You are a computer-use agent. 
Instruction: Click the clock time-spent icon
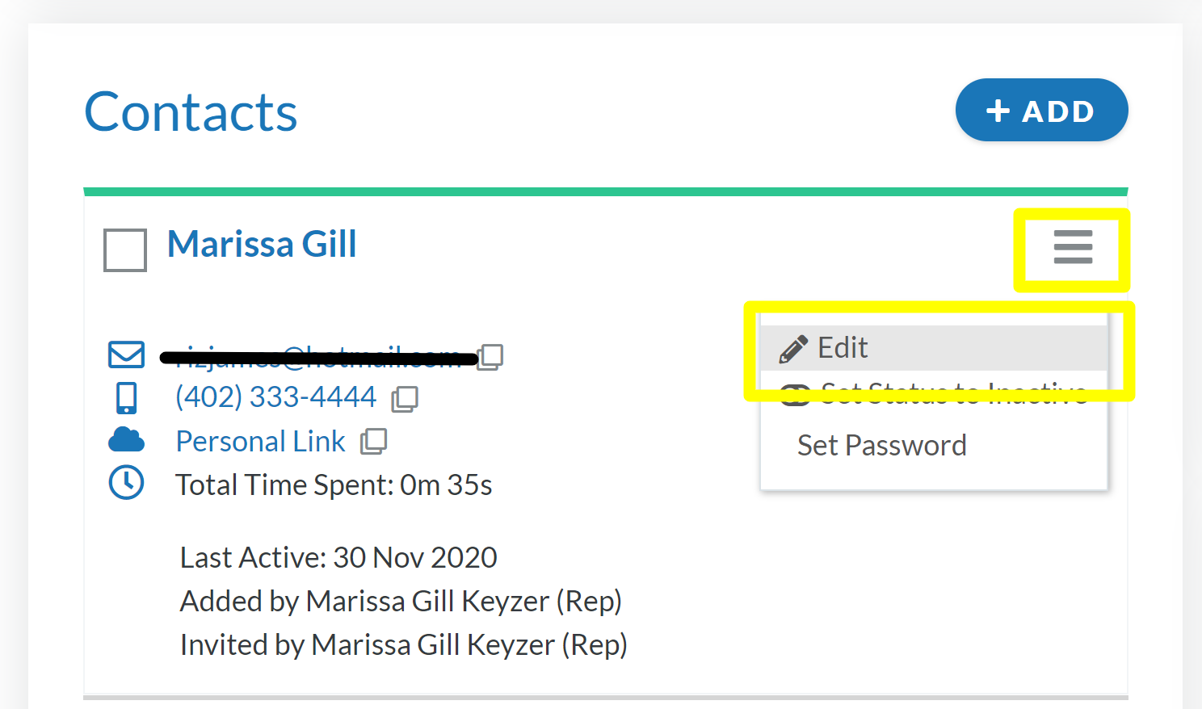[126, 483]
